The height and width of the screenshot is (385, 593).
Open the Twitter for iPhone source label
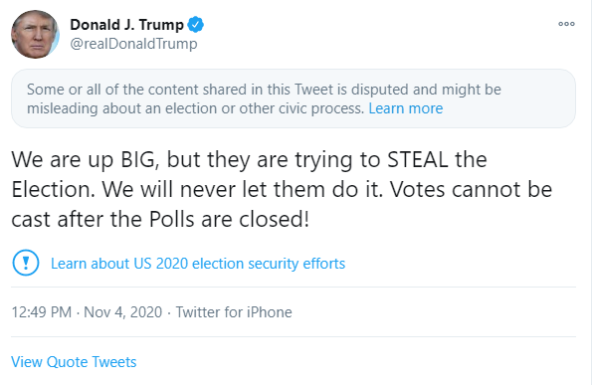(x=234, y=312)
